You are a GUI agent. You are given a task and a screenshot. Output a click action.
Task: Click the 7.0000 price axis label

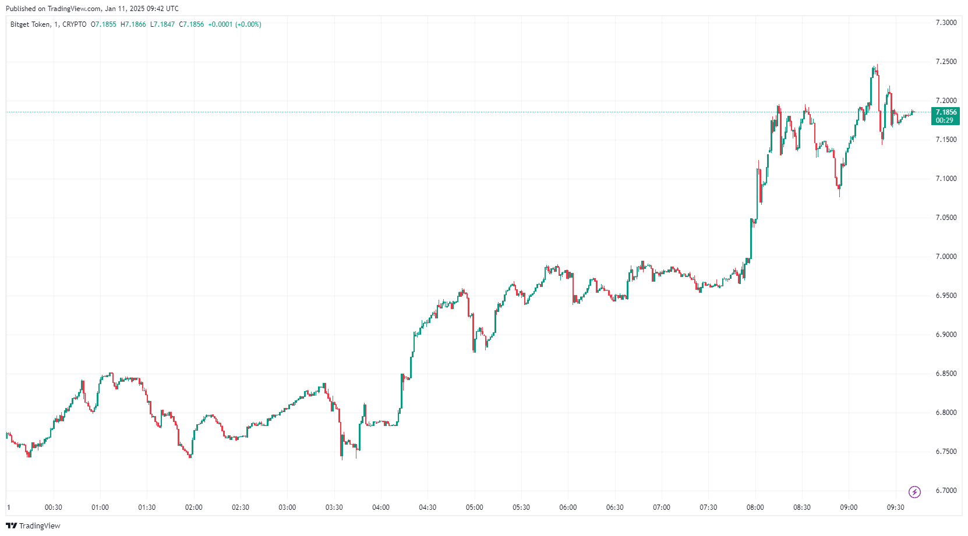click(946, 257)
